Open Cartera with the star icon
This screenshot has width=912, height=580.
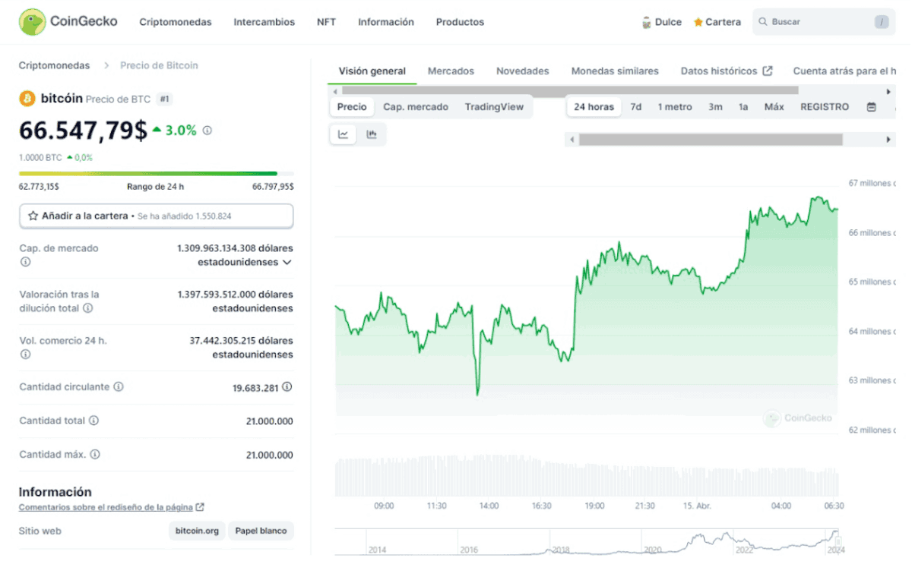point(717,22)
